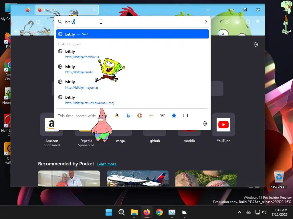This screenshot has height=219, width=293.
Task: Switch to Firefox in the taskbar
Action: click(x=147, y=212)
